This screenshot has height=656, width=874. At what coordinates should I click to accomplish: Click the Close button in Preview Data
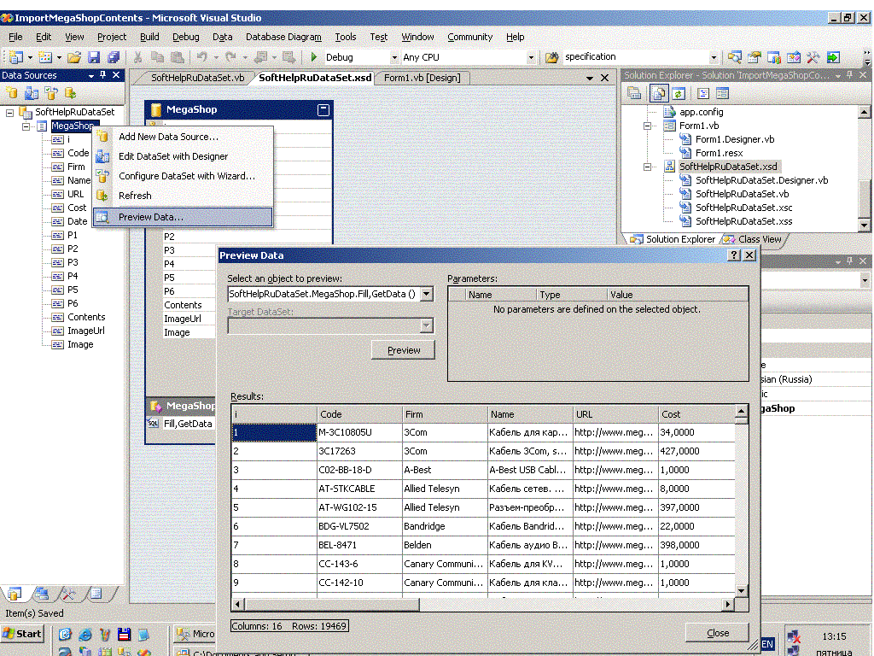pos(717,633)
